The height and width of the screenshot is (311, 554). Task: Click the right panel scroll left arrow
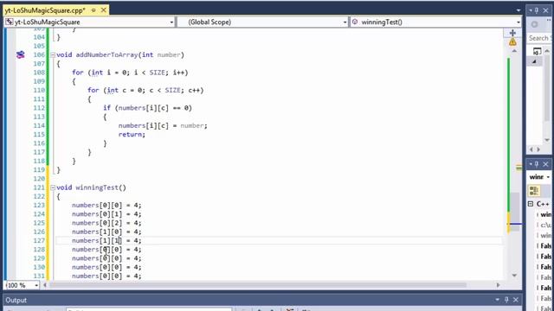531,149
